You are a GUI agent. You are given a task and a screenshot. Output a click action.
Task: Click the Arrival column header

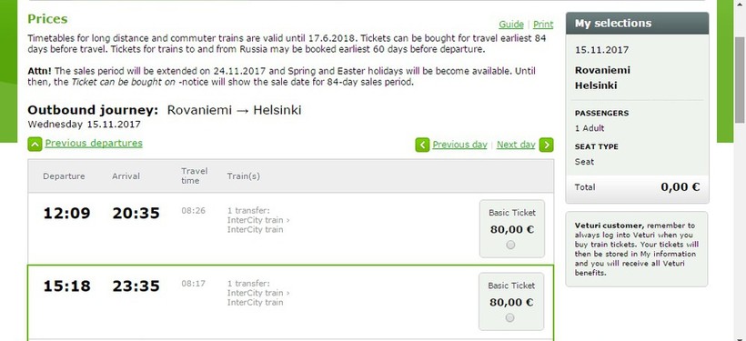point(126,176)
